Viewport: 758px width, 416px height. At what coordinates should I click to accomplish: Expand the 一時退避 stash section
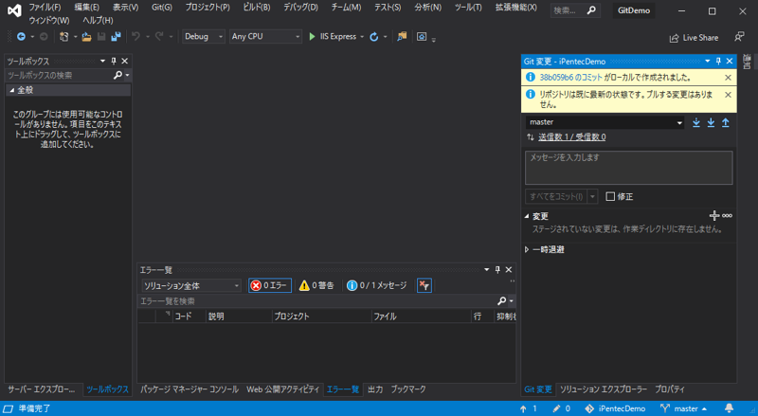tap(527, 249)
